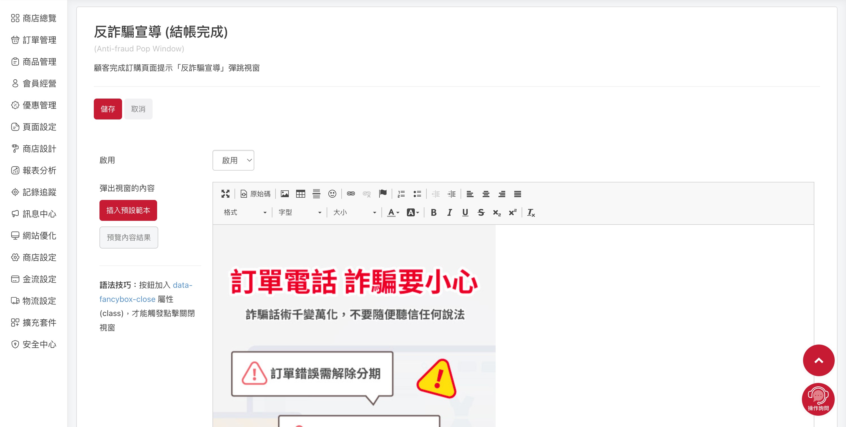Toggle italic formatting
This screenshot has height=427, width=846.
click(449, 212)
